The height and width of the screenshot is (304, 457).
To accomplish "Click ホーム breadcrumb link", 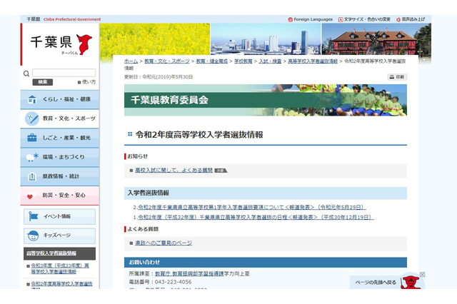I will click(131, 61).
